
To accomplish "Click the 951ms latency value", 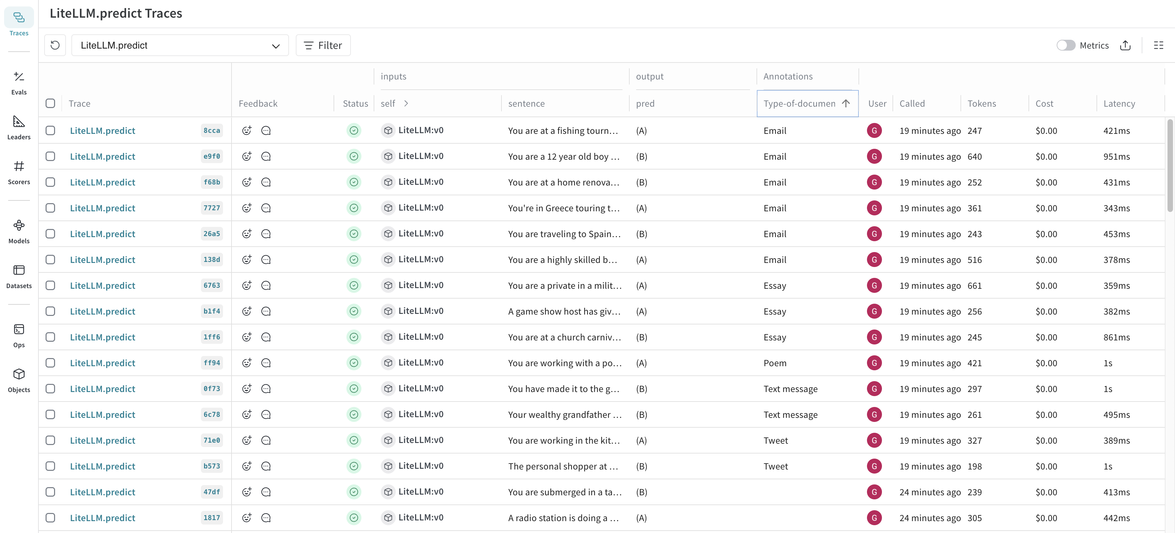I will tap(1116, 156).
